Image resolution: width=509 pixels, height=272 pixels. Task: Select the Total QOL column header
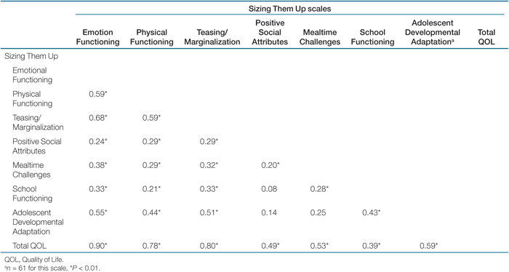tap(486, 37)
